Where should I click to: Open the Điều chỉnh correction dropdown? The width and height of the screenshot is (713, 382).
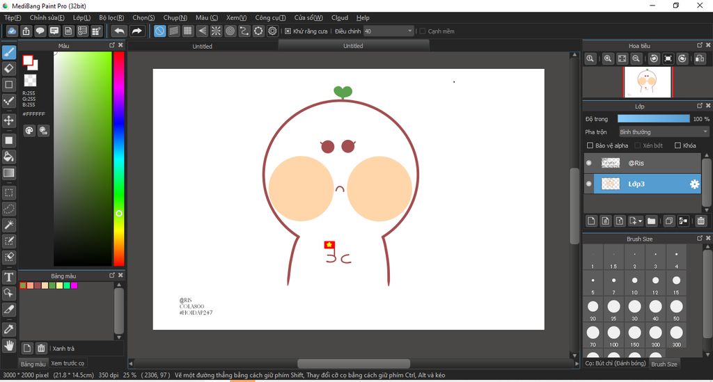click(x=389, y=31)
